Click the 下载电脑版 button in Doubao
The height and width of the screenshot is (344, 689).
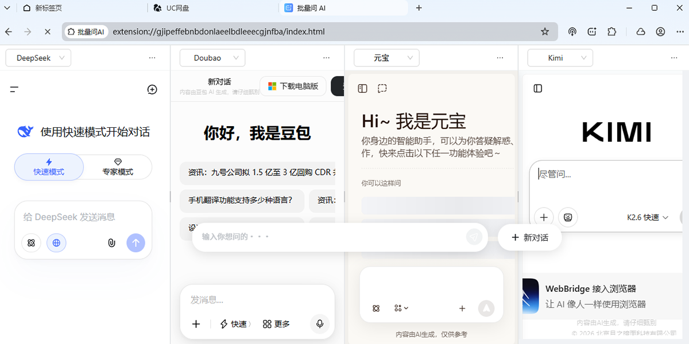(293, 86)
